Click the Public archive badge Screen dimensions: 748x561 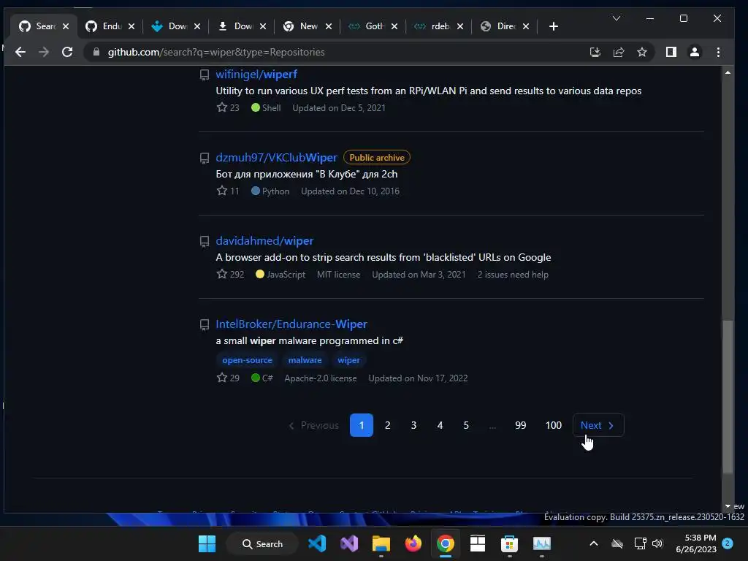[x=376, y=158]
